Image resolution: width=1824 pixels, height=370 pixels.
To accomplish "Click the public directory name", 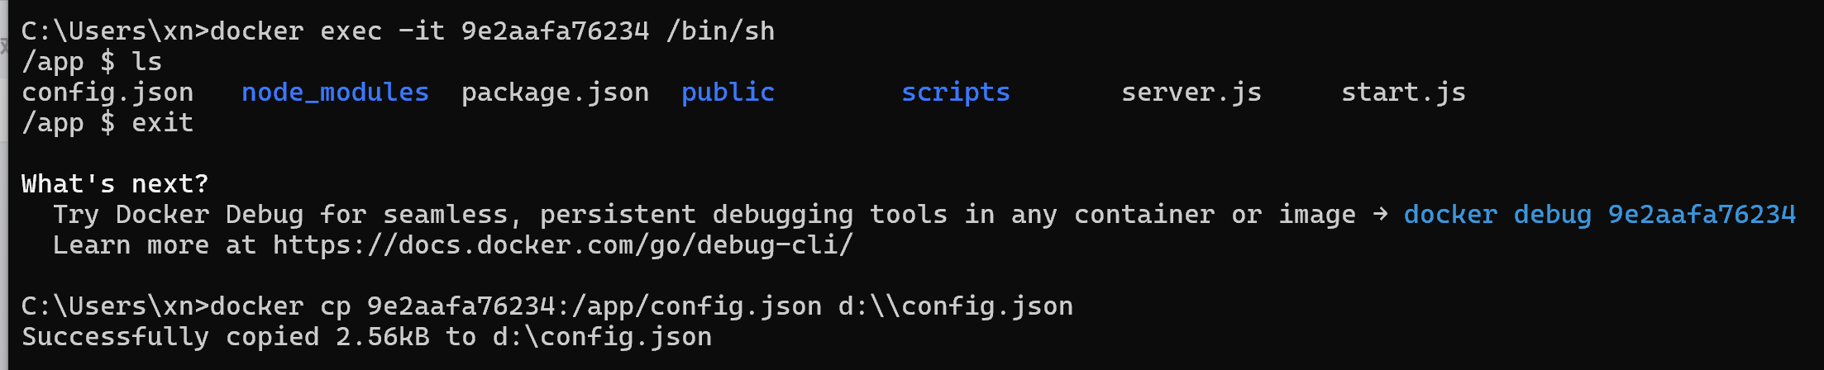I will pos(728,92).
